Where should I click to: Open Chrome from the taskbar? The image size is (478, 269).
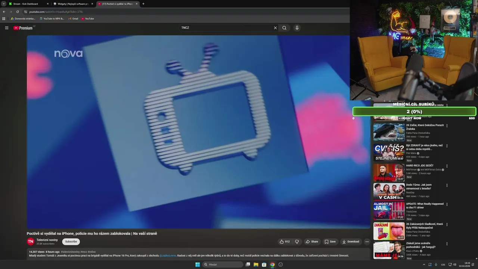pyautogui.click(x=272, y=265)
